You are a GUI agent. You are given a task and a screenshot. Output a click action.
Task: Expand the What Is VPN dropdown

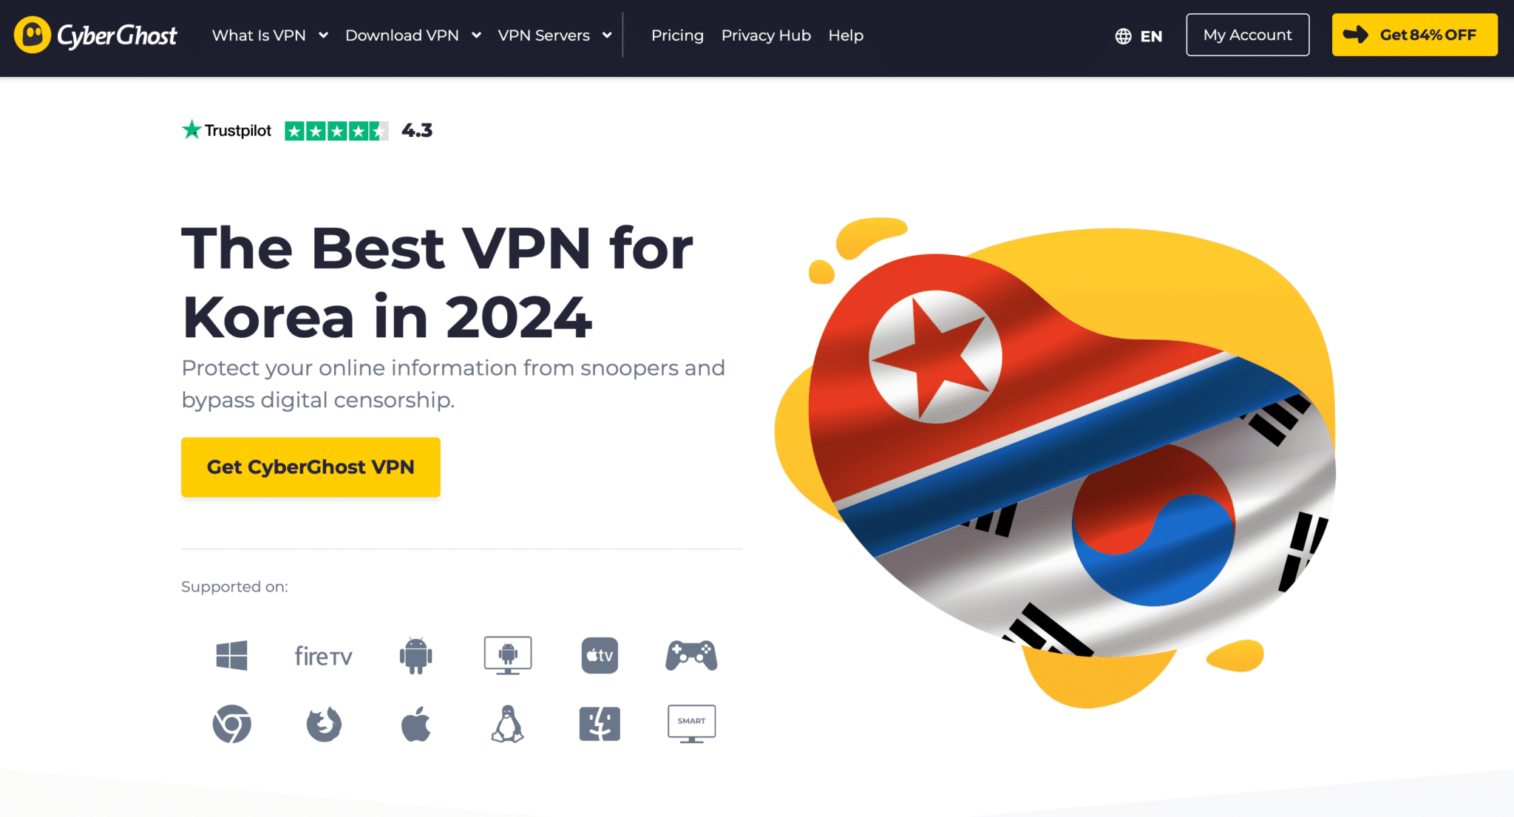tap(270, 35)
